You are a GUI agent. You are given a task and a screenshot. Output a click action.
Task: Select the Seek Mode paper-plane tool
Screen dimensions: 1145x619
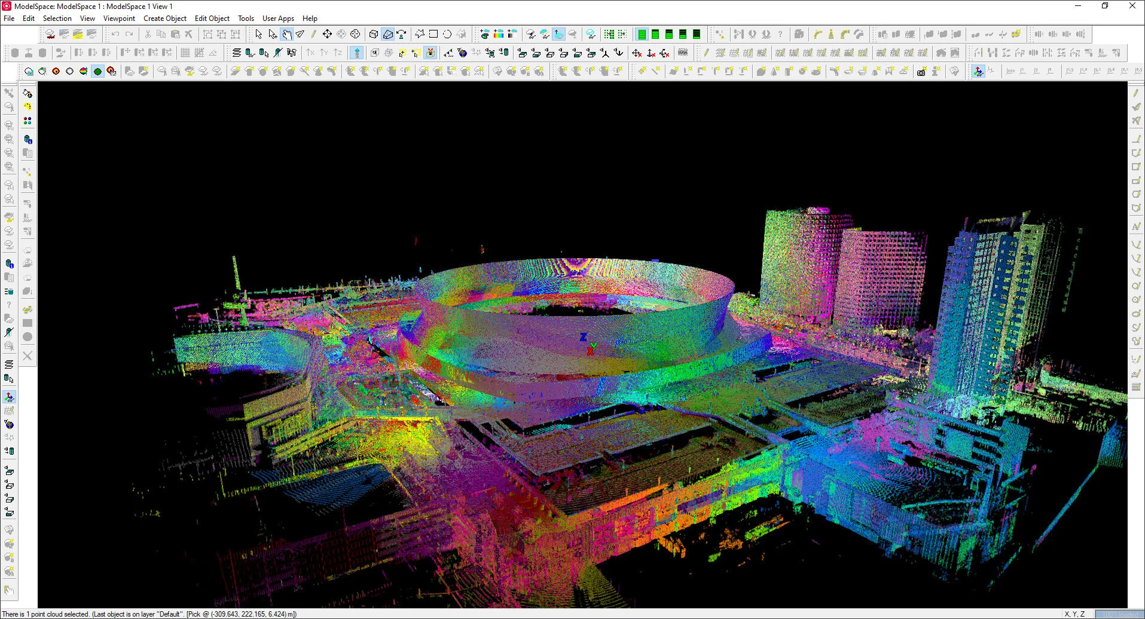(x=300, y=34)
